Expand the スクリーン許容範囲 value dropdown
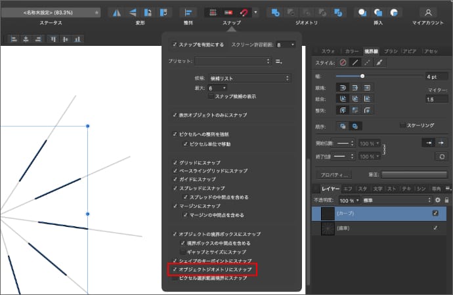The image size is (453, 295). point(286,45)
